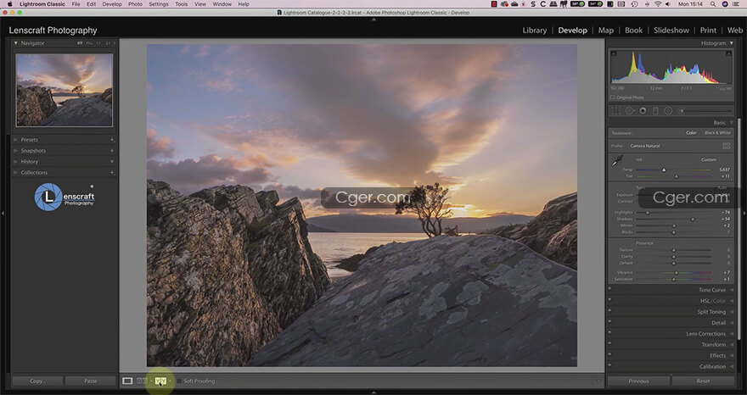Open the Print module
The width and height of the screenshot is (747, 395).
708,30
